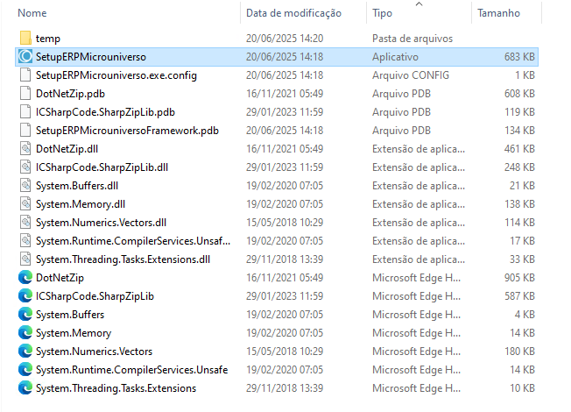Viewport: 571px width, 412px height.
Task: Click the ICSharpCode.SharpZipLib.pdb file icon
Action: (25, 111)
